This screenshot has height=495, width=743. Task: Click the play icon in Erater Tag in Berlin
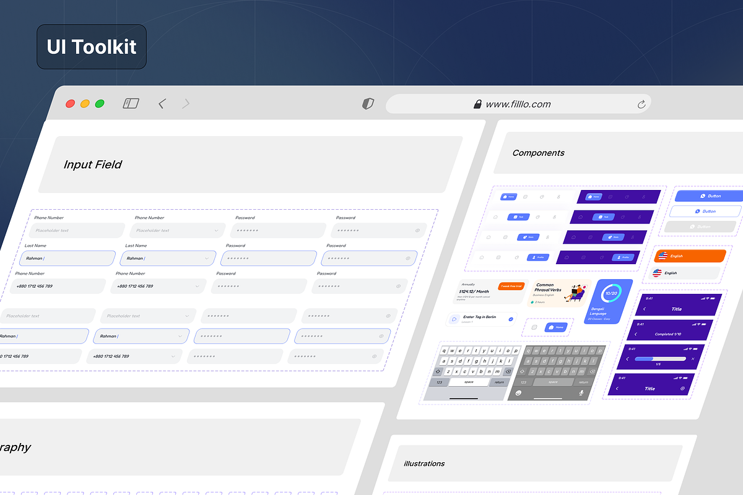coord(454,319)
